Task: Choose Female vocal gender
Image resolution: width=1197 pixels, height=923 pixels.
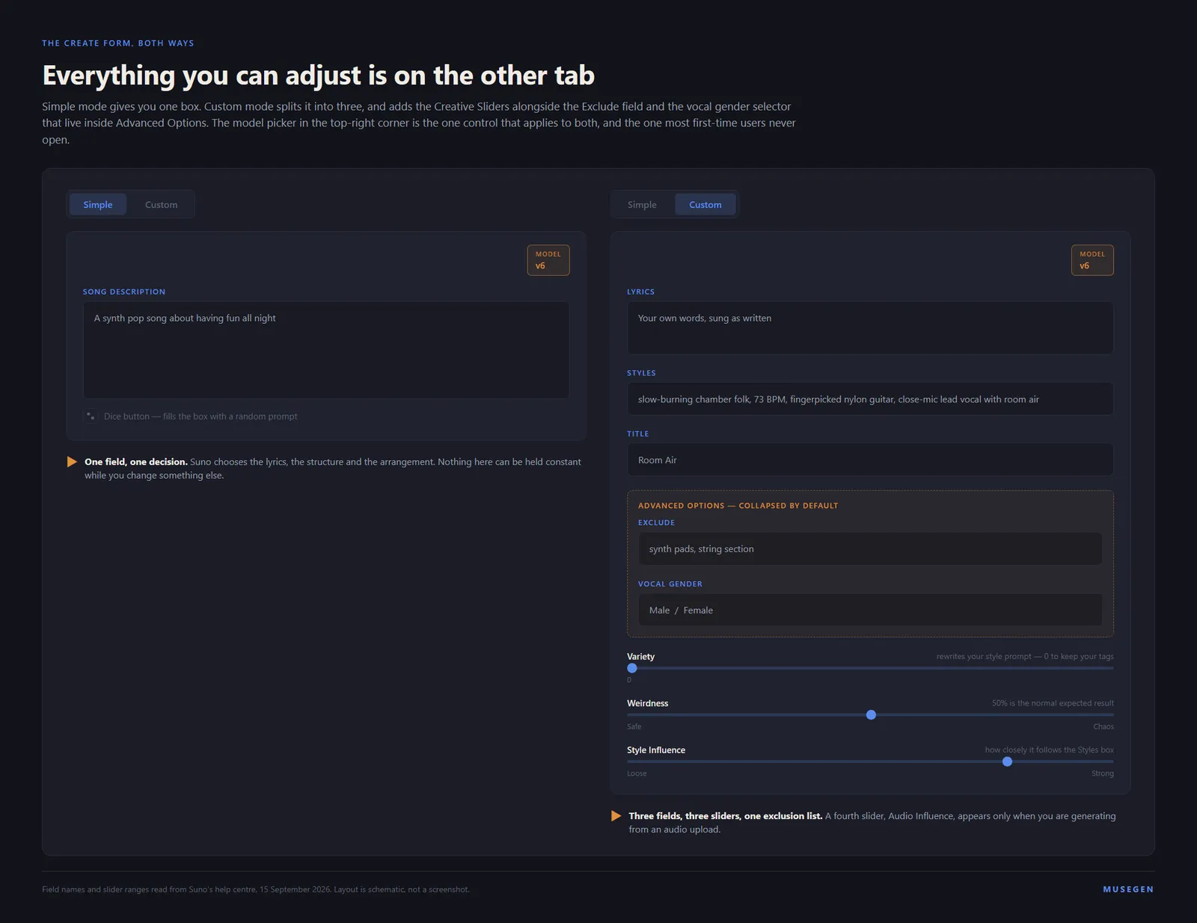Action: [x=698, y=610]
